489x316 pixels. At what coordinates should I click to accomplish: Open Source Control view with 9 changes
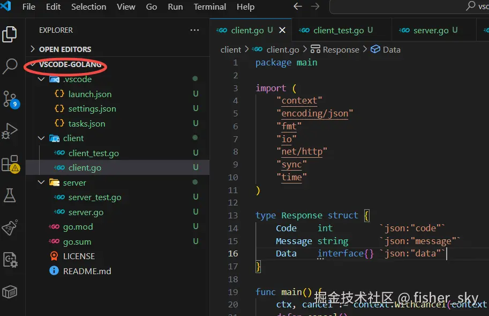click(x=10, y=99)
